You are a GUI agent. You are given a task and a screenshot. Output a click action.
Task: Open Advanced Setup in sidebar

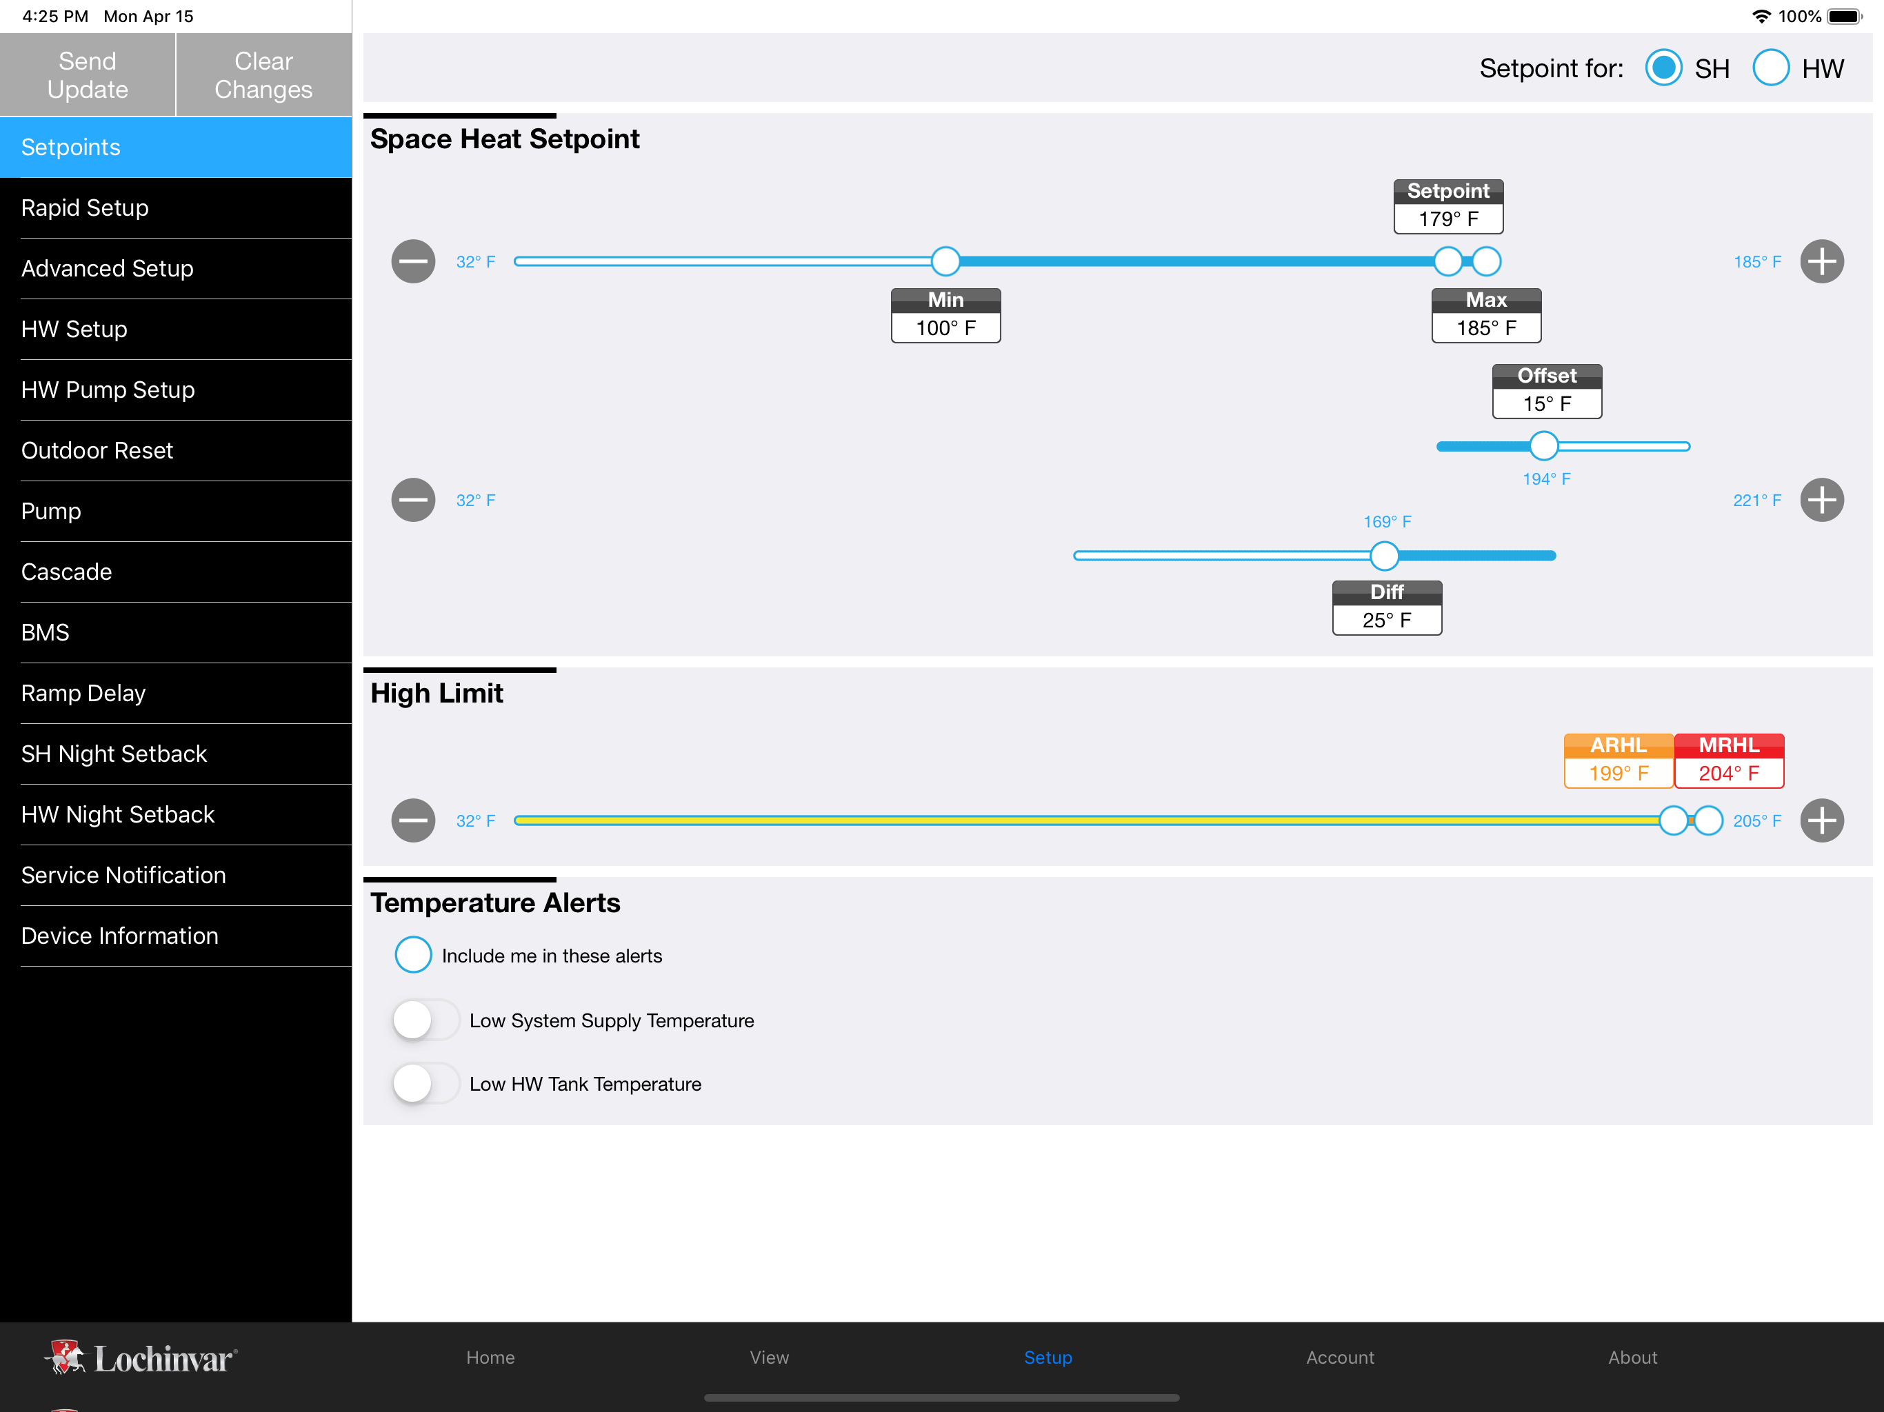tap(177, 268)
